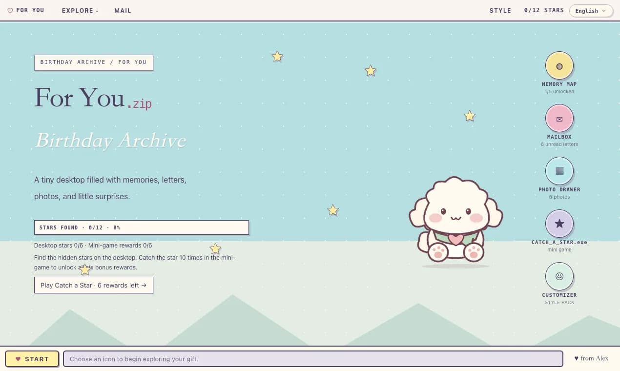Viewport: 620px width, 371px height.
Task: Click the taskbar hint message field
Action: point(313,359)
